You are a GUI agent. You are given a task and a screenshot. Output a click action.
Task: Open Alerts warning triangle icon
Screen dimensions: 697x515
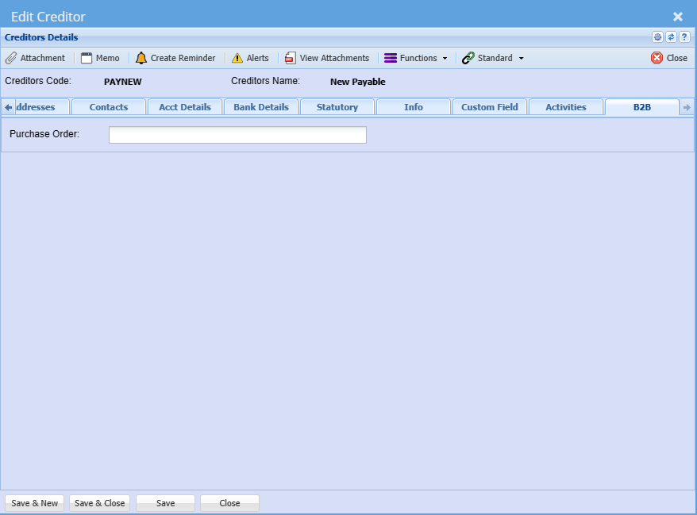[x=237, y=58]
